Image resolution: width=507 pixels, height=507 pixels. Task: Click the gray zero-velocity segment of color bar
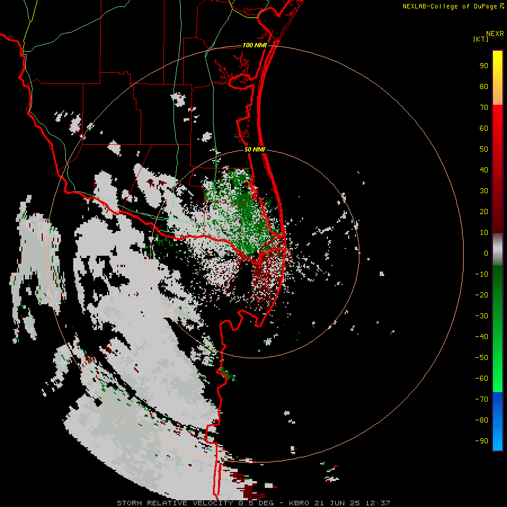click(x=497, y=250)
